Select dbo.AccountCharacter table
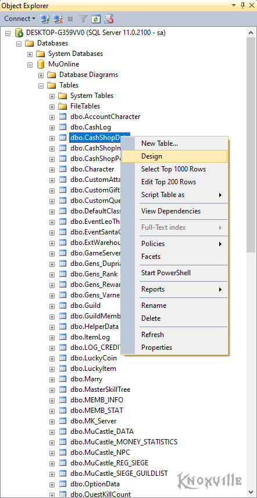 105,117
